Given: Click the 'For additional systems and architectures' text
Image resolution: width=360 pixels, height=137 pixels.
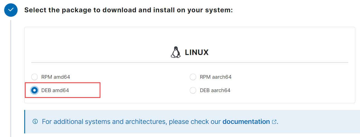Looking at the screenshot, I should pyautogui.click(x=131, y=122).
